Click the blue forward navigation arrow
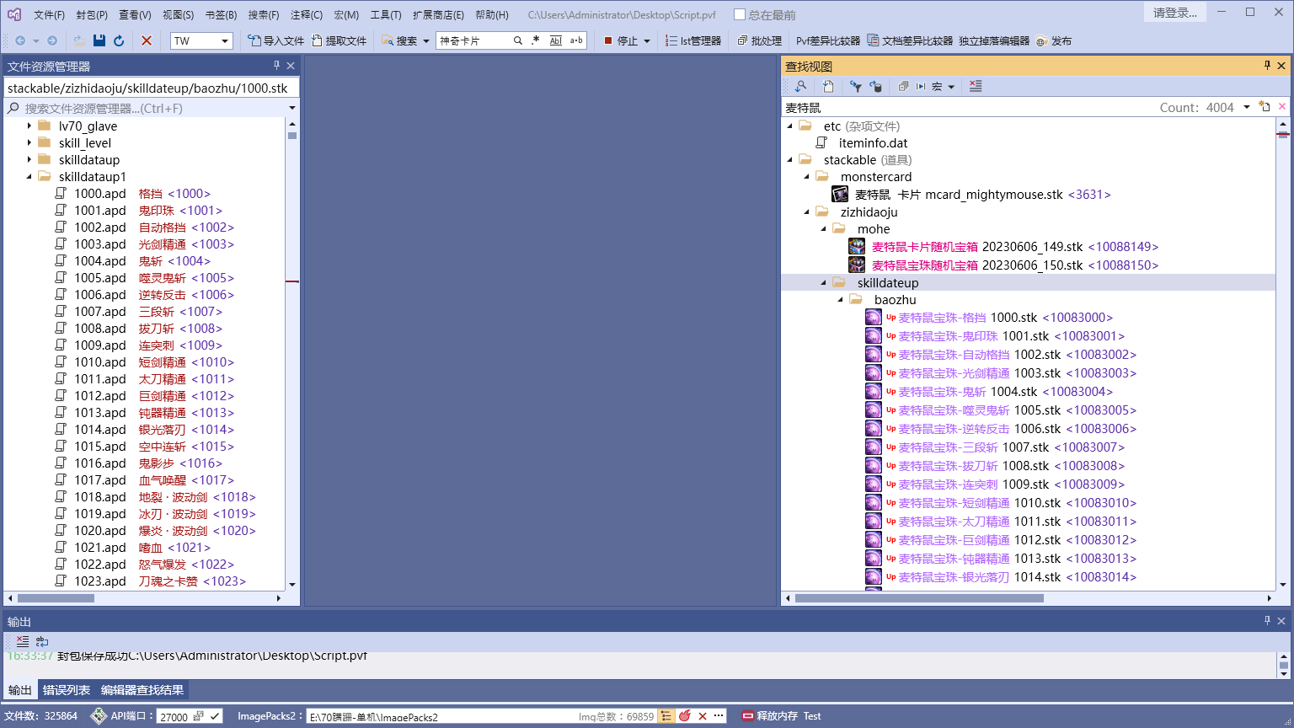This screenshot has height=728, width=1294. click(x=52, y=40)
